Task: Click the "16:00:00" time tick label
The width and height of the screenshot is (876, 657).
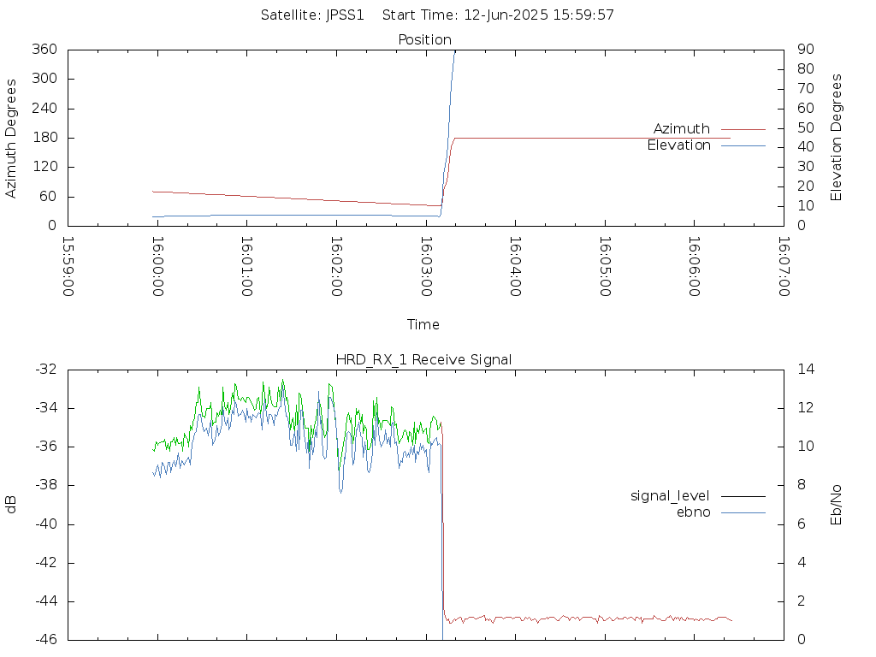Action: tap(157, 267)
